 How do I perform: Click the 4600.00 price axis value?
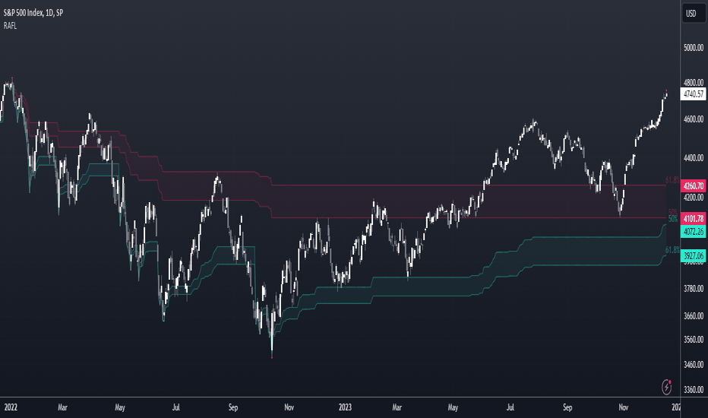pos(694,119)
